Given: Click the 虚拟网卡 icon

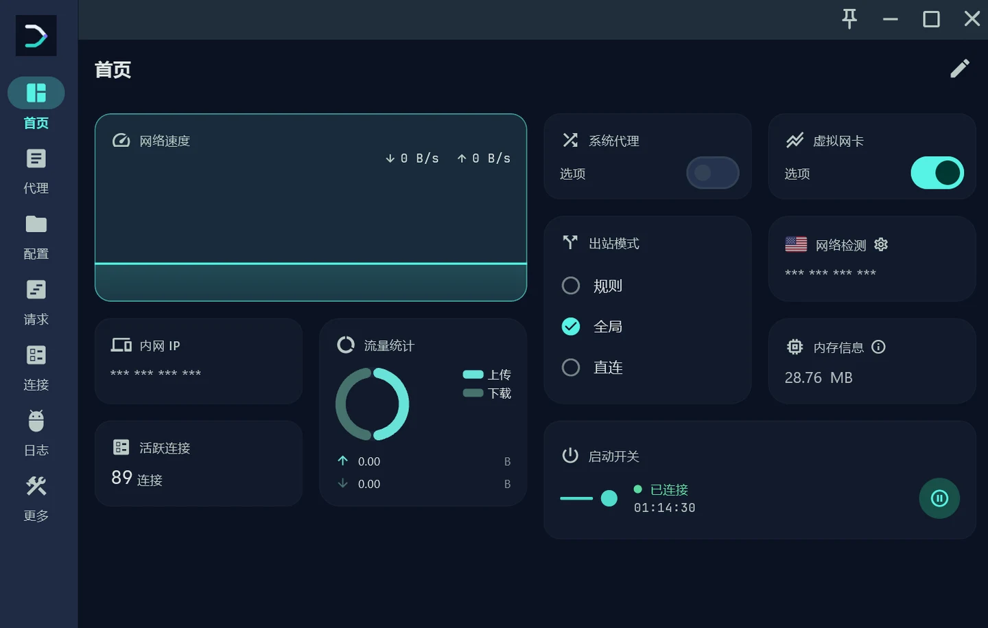Looking at the screenshot, I should [795, 140].
